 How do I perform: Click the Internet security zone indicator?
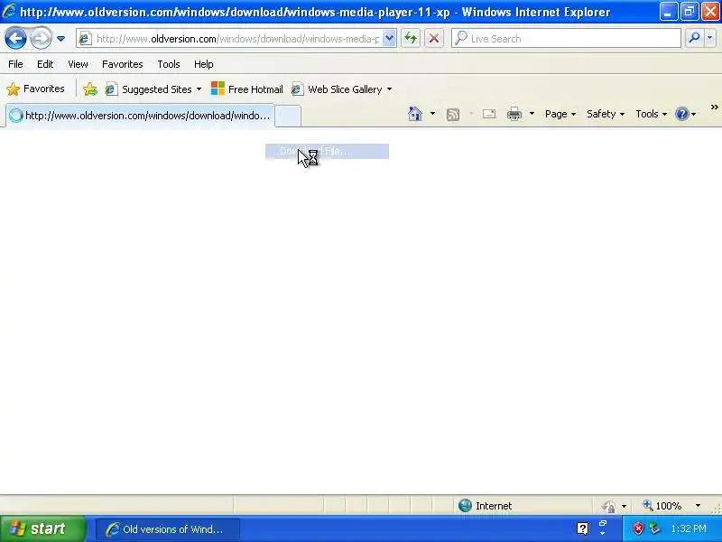click(x=486, y=506)
